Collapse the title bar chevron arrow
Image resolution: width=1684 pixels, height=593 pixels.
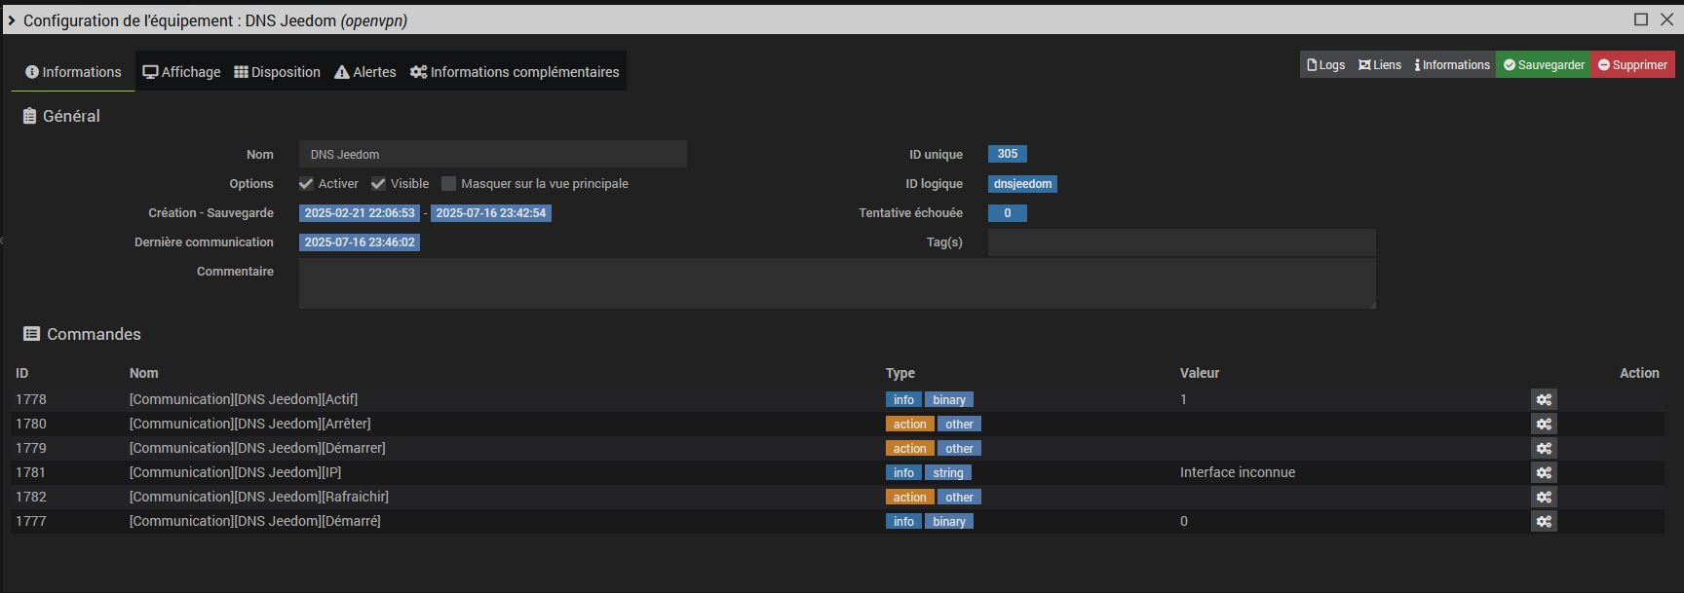click(11, 20)
